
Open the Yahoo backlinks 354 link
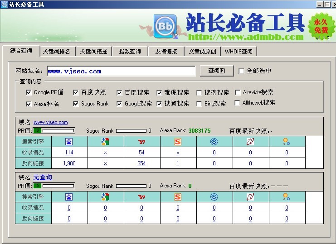coord(141,163)
